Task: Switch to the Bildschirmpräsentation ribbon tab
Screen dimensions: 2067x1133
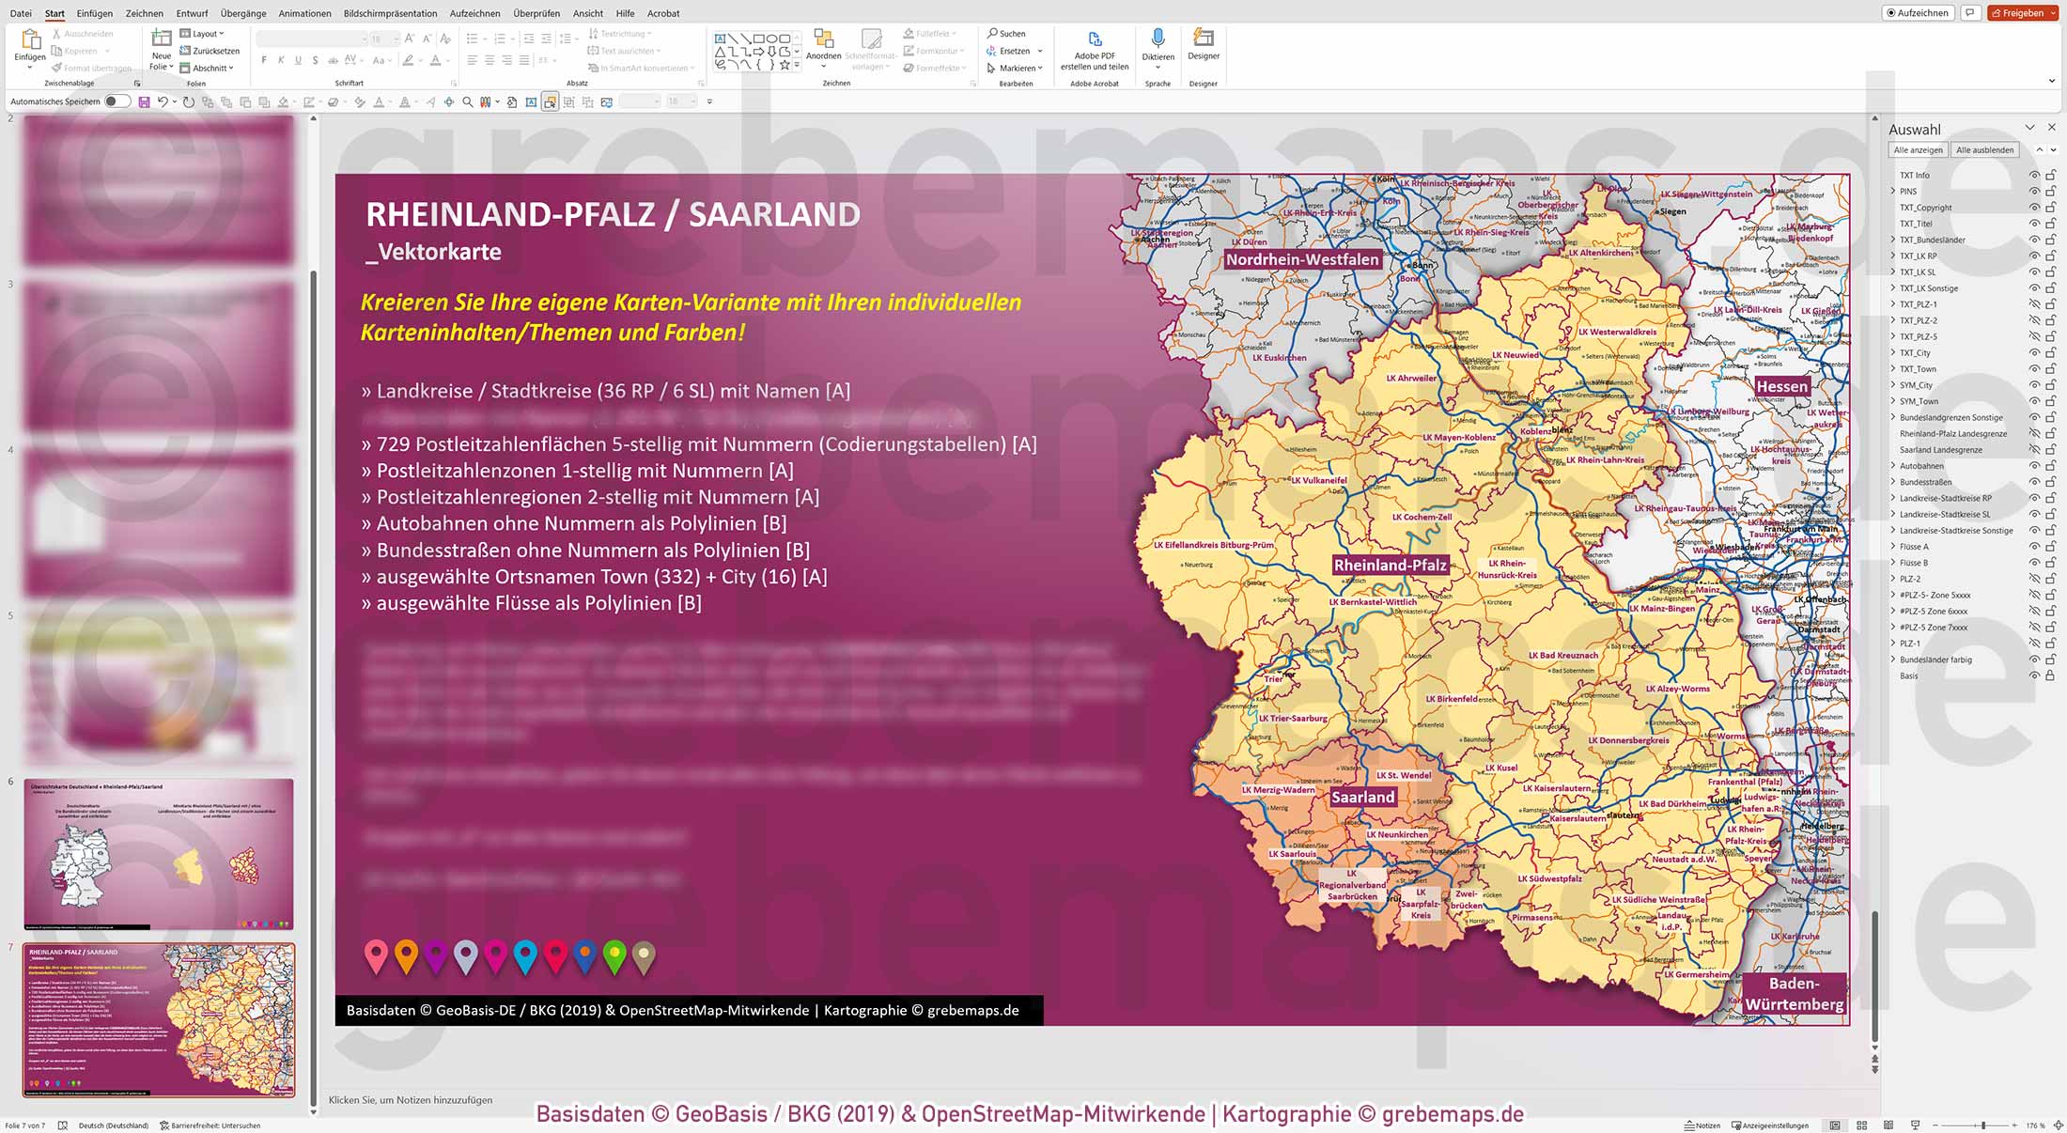Action: 391,13
